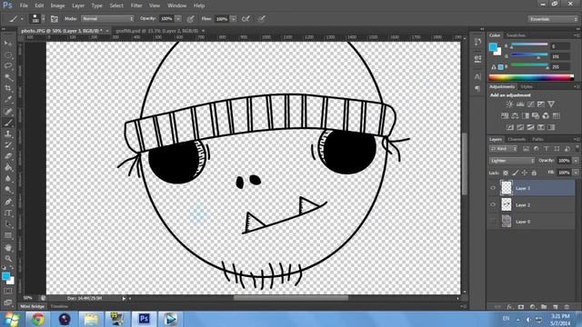Hide Layer 2 with its eye icon
The height and width of the screenshot is (327, 582).
point(493,204)
